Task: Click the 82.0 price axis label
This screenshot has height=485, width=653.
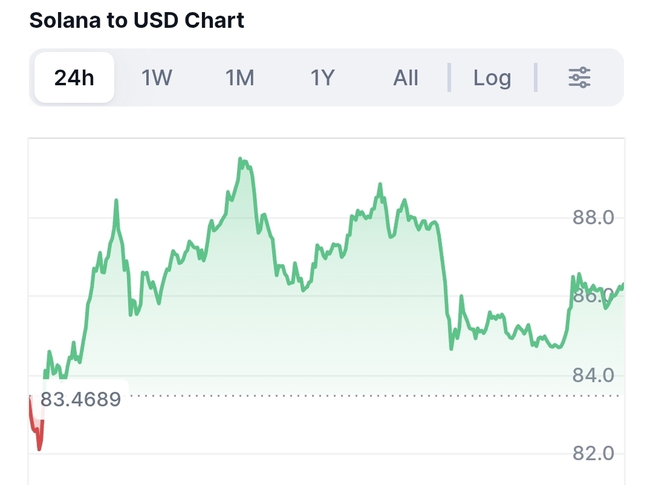Action: [593, 454]
